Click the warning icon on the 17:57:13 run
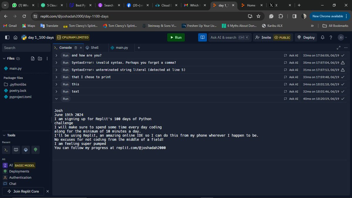352x198 pixels. [343, 70]
